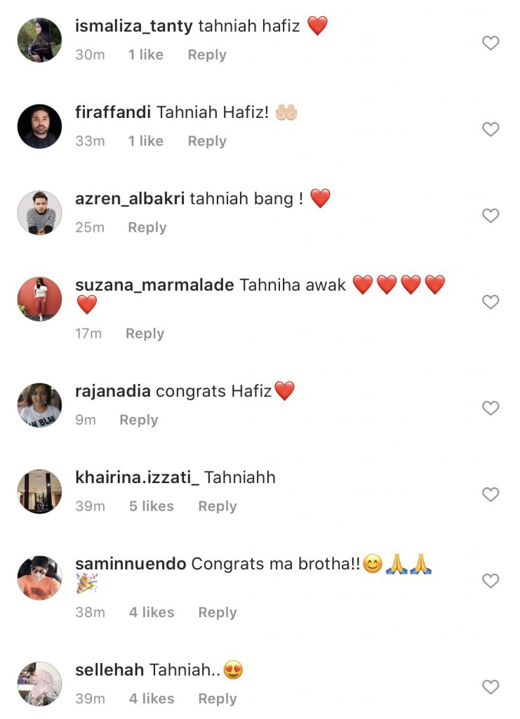Like rajanadia's comment with the heart icon
The height and width of the screenshot is (719, 520).
pos(491,408)
